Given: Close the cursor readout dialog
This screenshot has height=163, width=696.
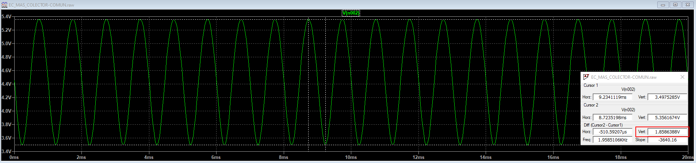Looking at the screenshot, I should point(682,77).
